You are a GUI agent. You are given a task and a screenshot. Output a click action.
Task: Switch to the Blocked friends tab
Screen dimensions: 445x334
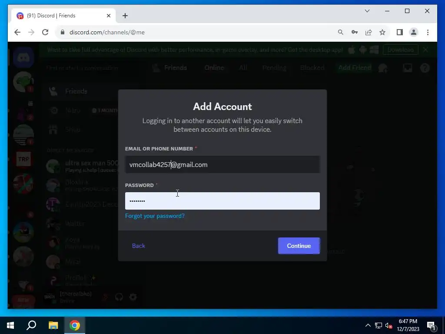(312, 68)
